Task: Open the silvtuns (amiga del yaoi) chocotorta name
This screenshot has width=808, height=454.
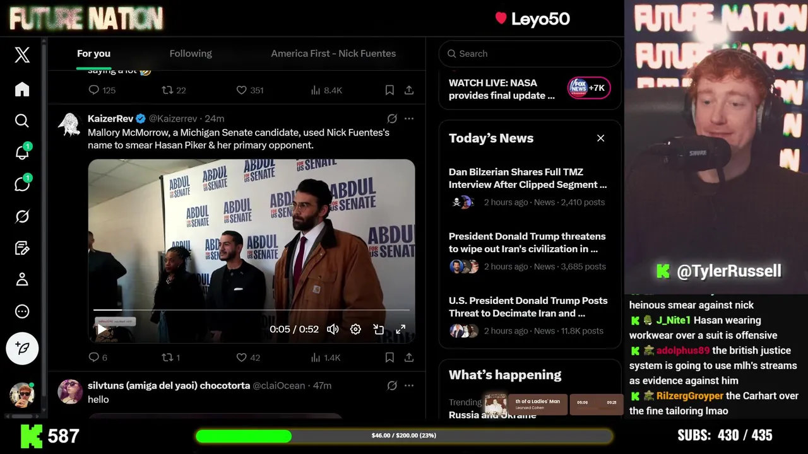Action: [x=169, y=385]
